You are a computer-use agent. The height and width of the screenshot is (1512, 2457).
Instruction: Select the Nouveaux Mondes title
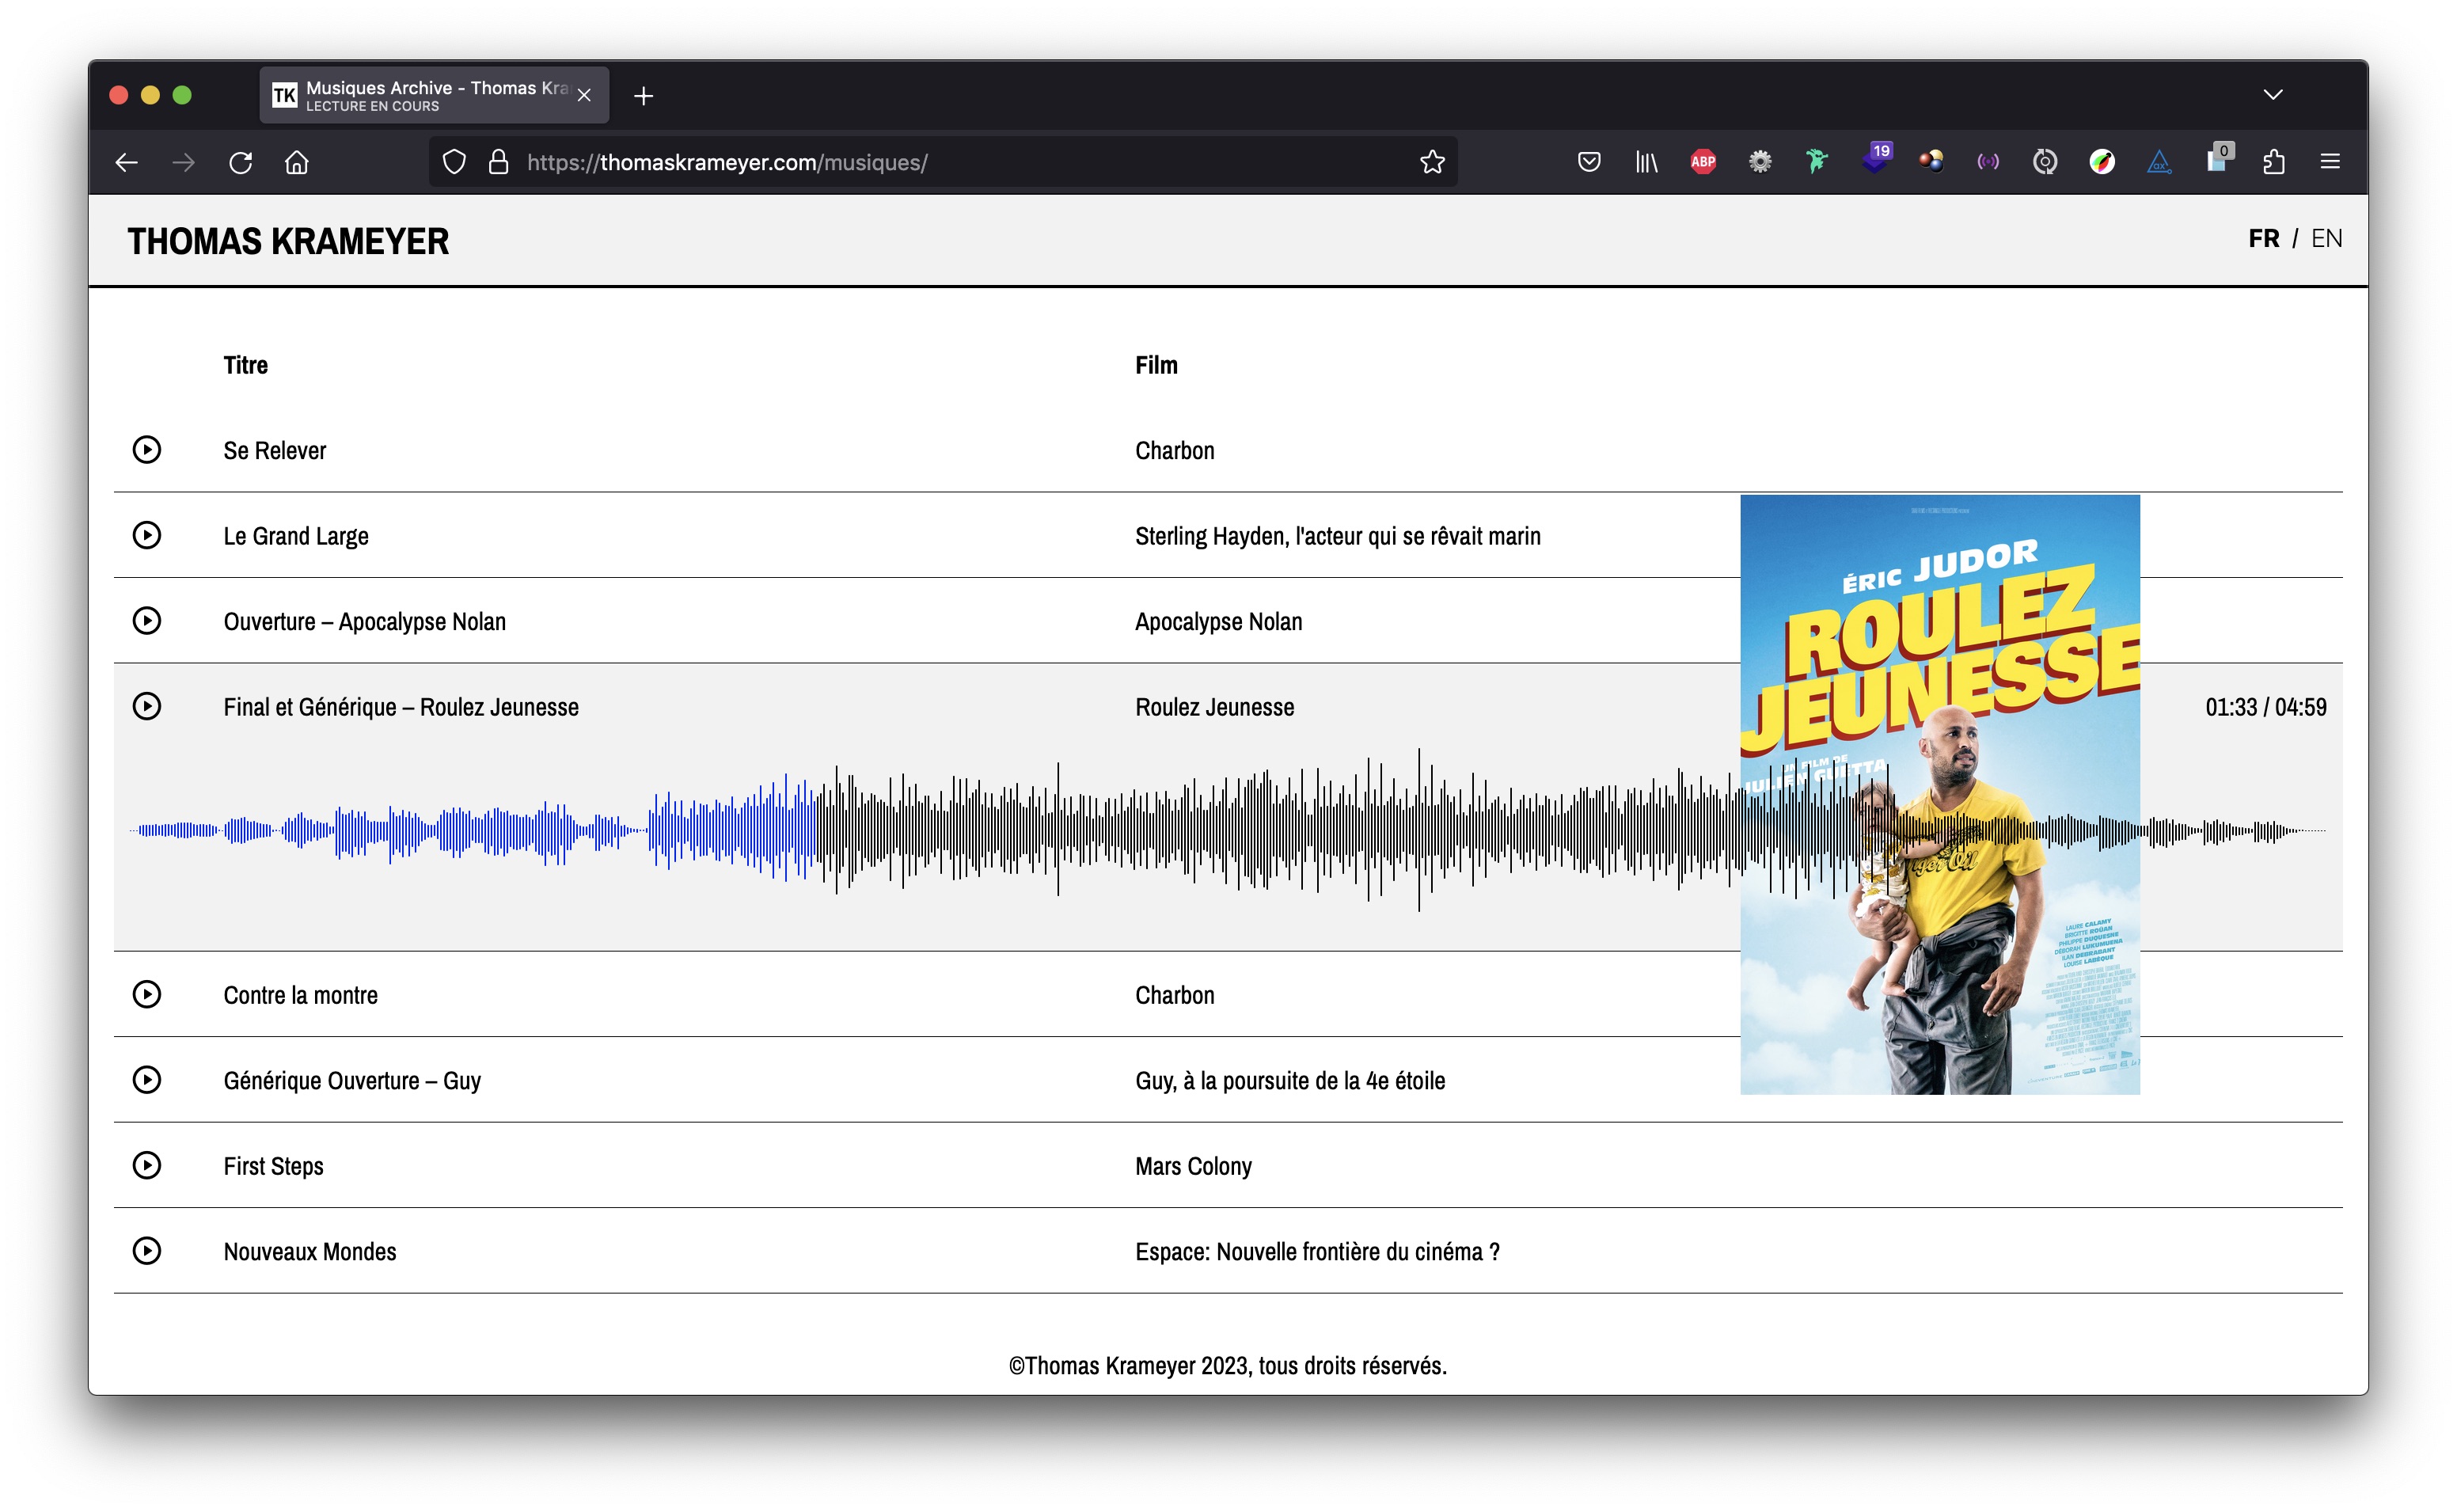[x=309, y=1252]
